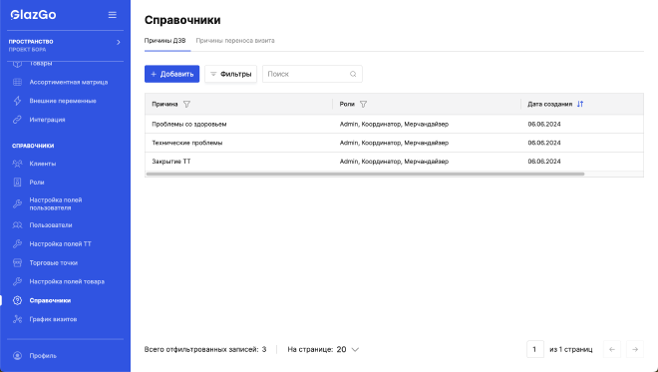The width and height of the screenshot is (658, 372).
Task: Go to next page arrow
Action: 635,349
